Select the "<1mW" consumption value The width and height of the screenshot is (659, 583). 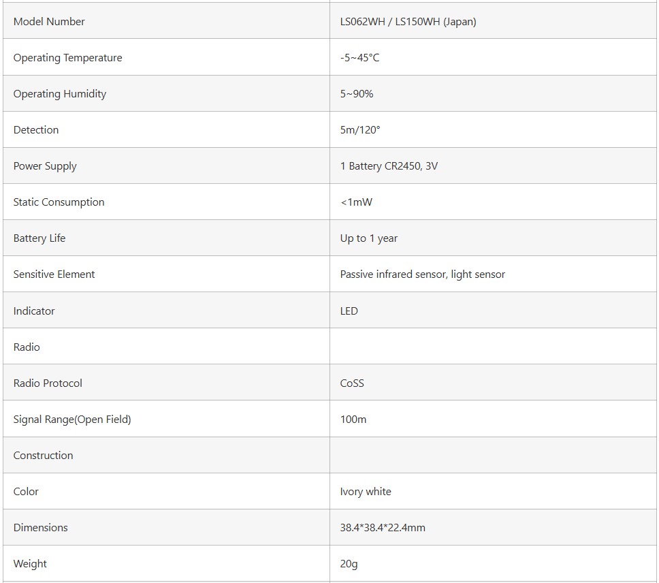[356, 202]
